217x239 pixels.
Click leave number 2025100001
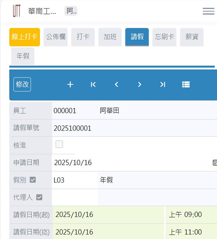72,128
